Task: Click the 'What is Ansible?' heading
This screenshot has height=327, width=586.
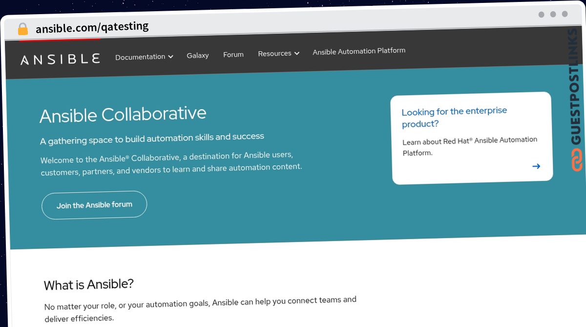Action: tap(89, 285)
